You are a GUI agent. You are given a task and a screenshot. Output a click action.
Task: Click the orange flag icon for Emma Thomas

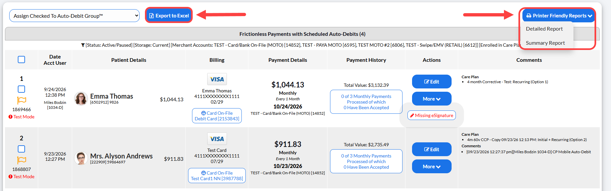[x=21, y=100]
